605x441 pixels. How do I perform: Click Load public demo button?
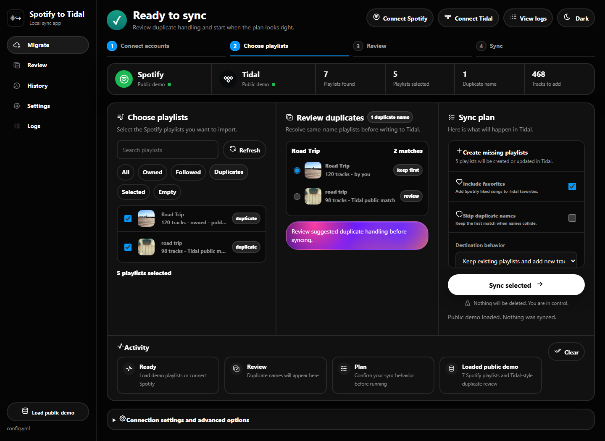pos(48,412)
